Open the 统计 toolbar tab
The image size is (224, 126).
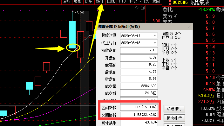point(100,2)
